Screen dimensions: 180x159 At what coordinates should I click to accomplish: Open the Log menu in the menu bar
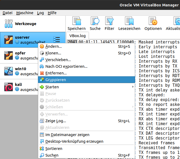point(40,13)
